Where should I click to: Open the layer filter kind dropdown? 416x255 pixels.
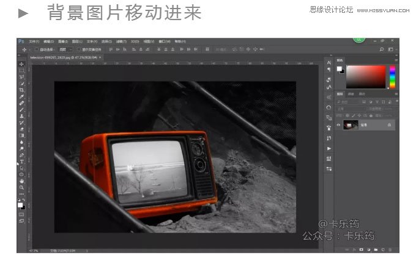point(347,102)
